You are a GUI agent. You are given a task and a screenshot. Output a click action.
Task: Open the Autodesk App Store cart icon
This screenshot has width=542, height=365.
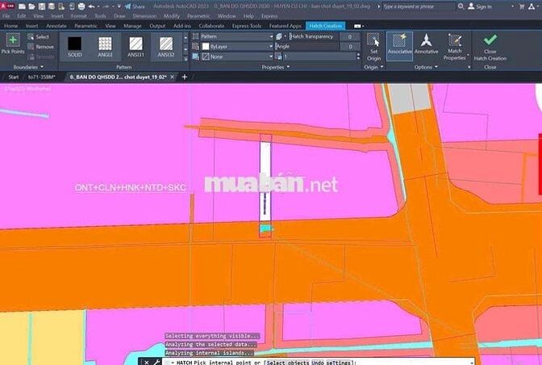pyautogui.click(x=522, y=6)
